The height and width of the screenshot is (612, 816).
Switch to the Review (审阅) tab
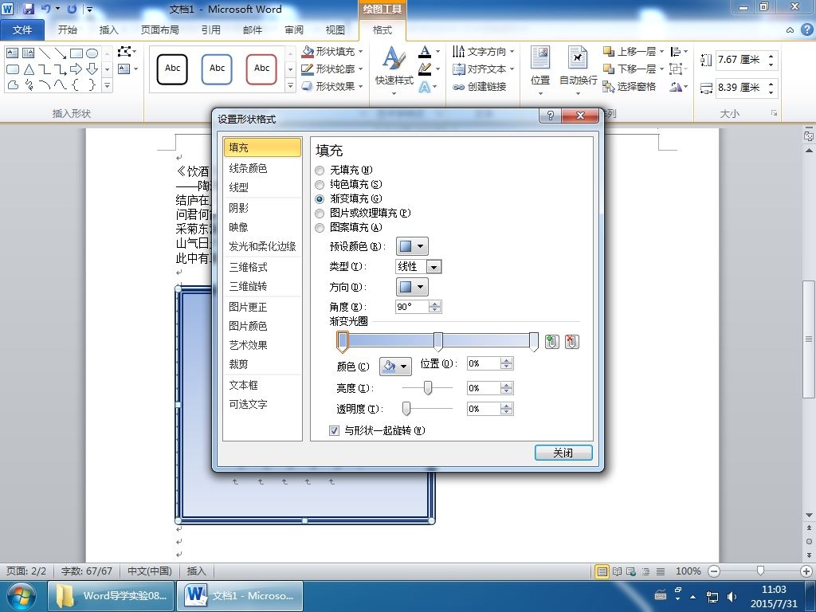(x=294, y=29)
